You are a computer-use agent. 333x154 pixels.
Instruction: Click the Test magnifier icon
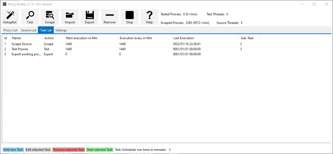tap(30, 17)
